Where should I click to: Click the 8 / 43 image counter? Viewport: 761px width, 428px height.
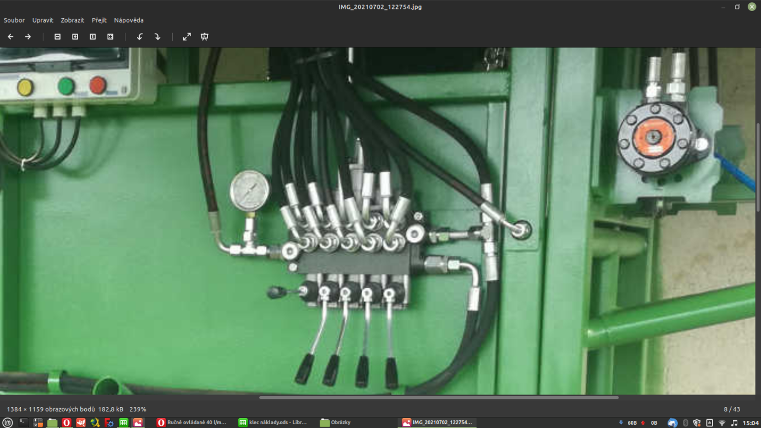coord(732,409)
